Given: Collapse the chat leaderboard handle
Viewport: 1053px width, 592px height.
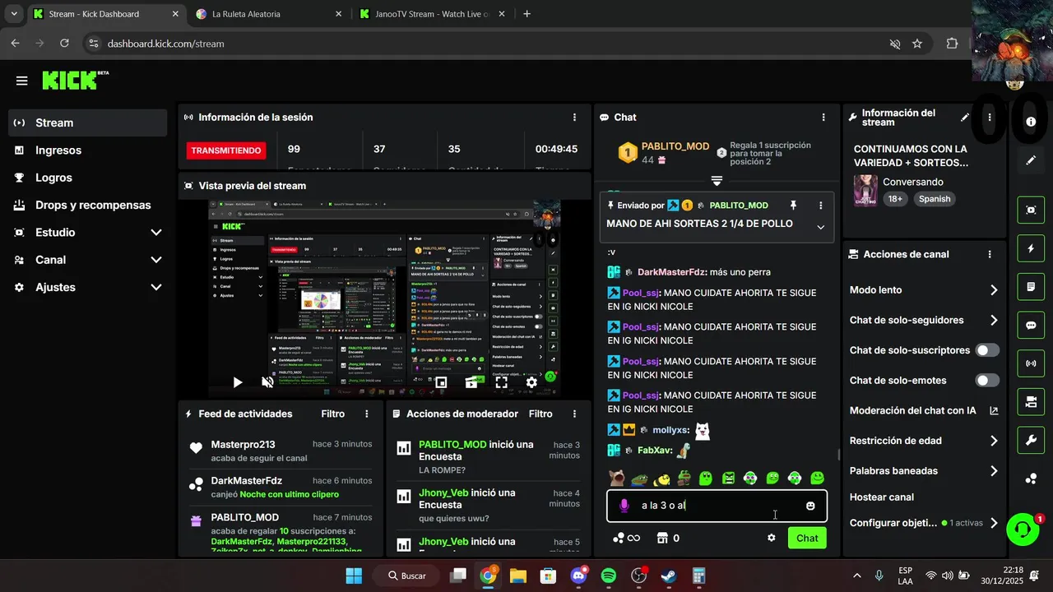Looking at the screenshot, I should 717,181.
